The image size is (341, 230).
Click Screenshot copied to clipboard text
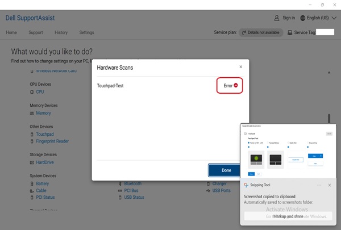pos(269,196)
